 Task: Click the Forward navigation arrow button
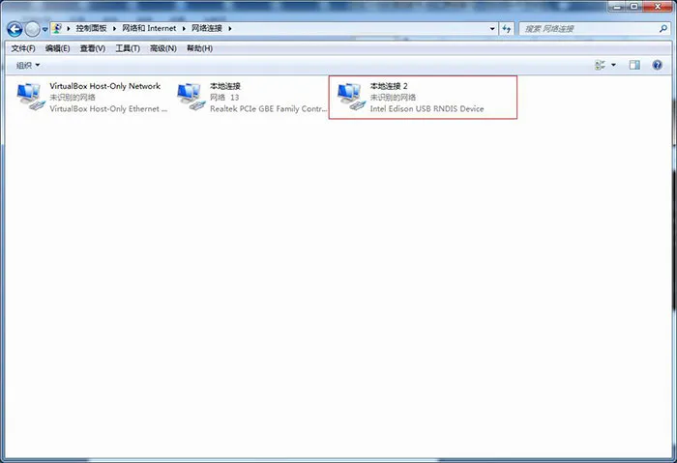33,29
